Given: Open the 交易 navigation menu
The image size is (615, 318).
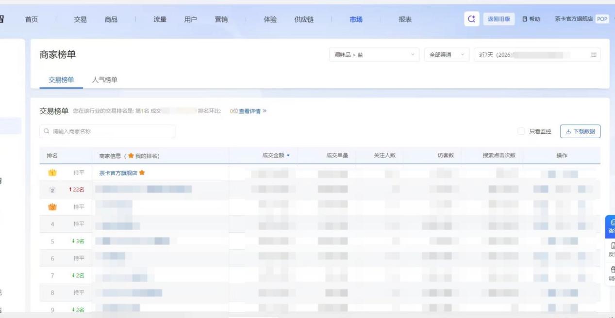Looking at the screenshot, I should tap(80, 19).
